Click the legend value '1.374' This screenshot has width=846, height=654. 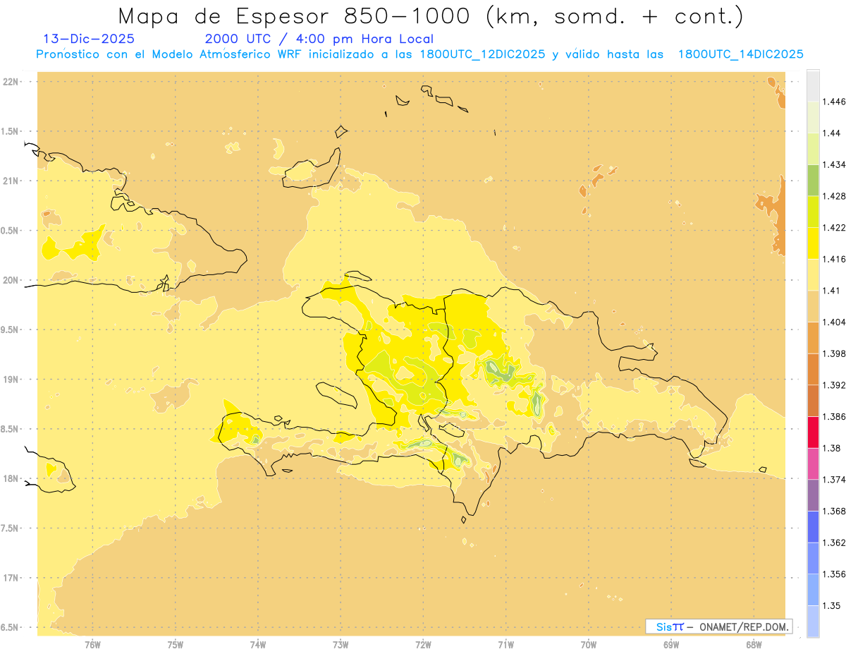(x=833, y=480)
